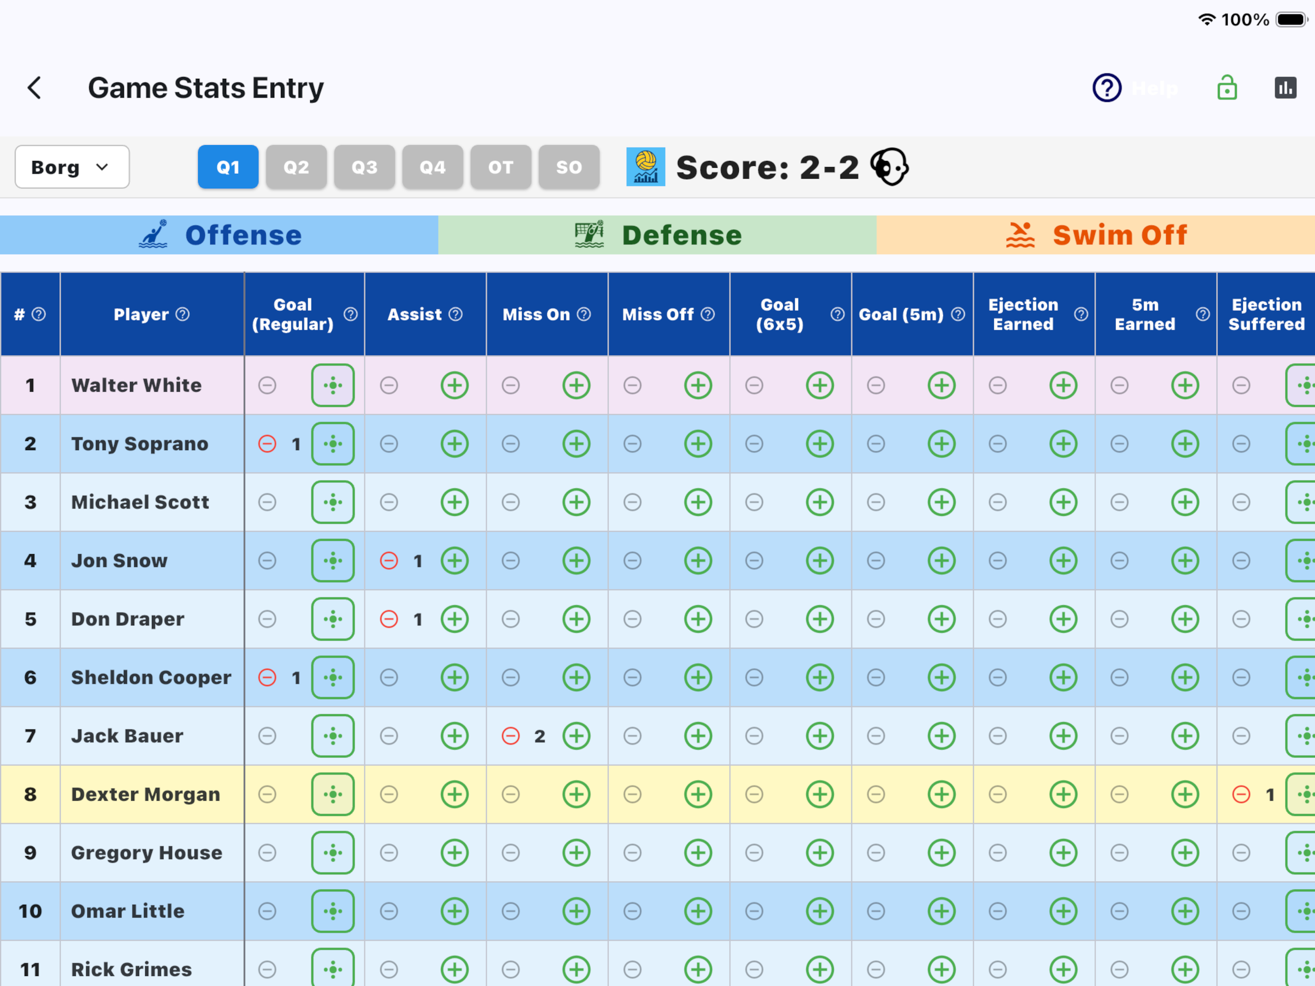Add a Miss On for Rick Grimes
Screen dimensions: 1315x986
577,969
